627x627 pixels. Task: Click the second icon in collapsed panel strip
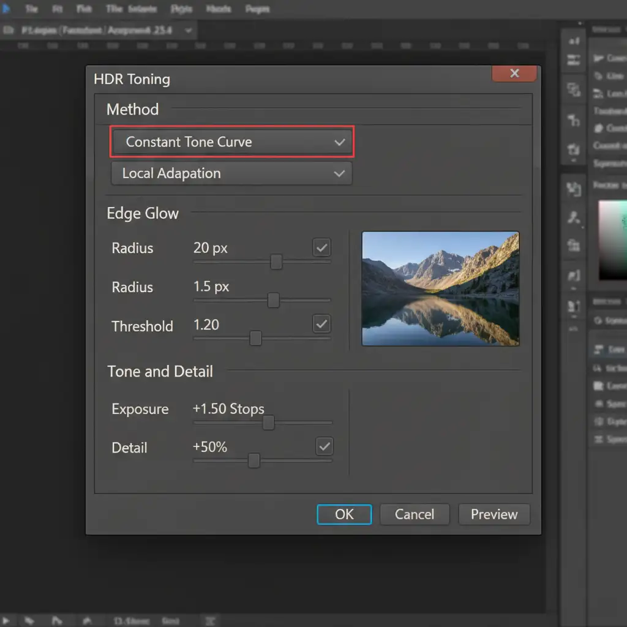coord(574,60)
